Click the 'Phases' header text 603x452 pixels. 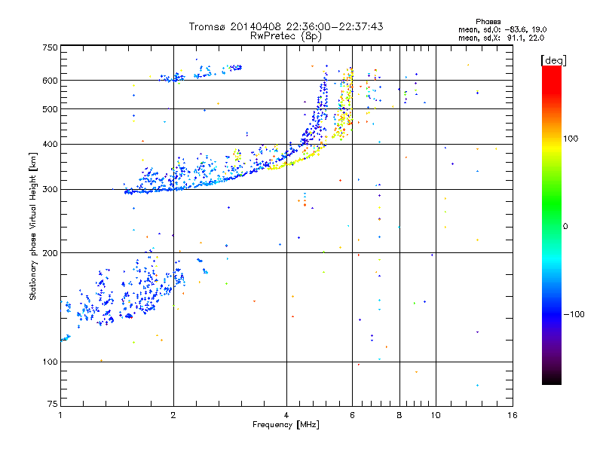[x=488, y=22]
